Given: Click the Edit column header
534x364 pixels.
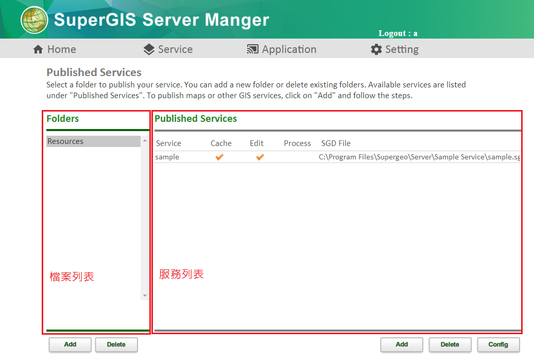Looking at the screenshot, I should tap(256, 143).
